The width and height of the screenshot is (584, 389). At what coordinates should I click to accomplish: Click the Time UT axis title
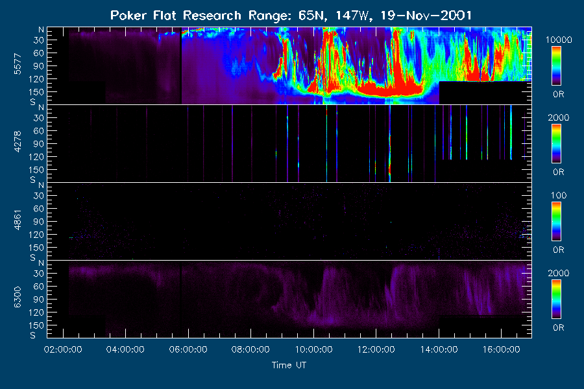tap(289, 365)
